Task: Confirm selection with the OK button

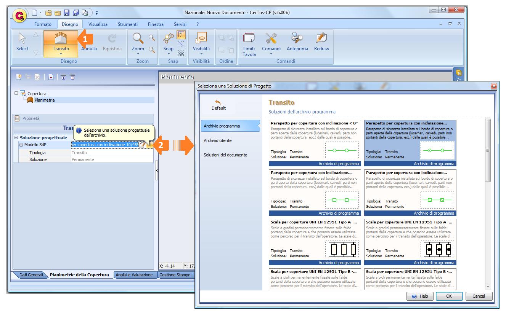Action: 449,296
